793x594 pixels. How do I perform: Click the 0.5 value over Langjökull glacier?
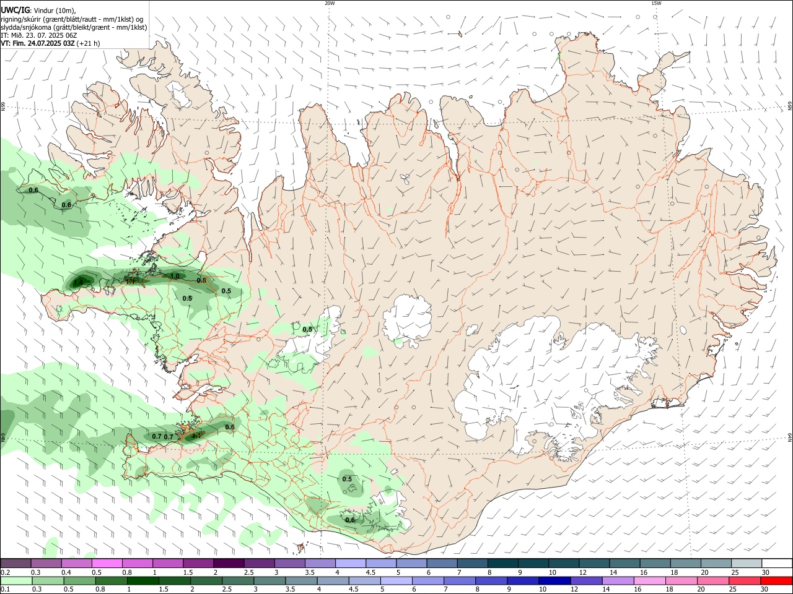307,329
